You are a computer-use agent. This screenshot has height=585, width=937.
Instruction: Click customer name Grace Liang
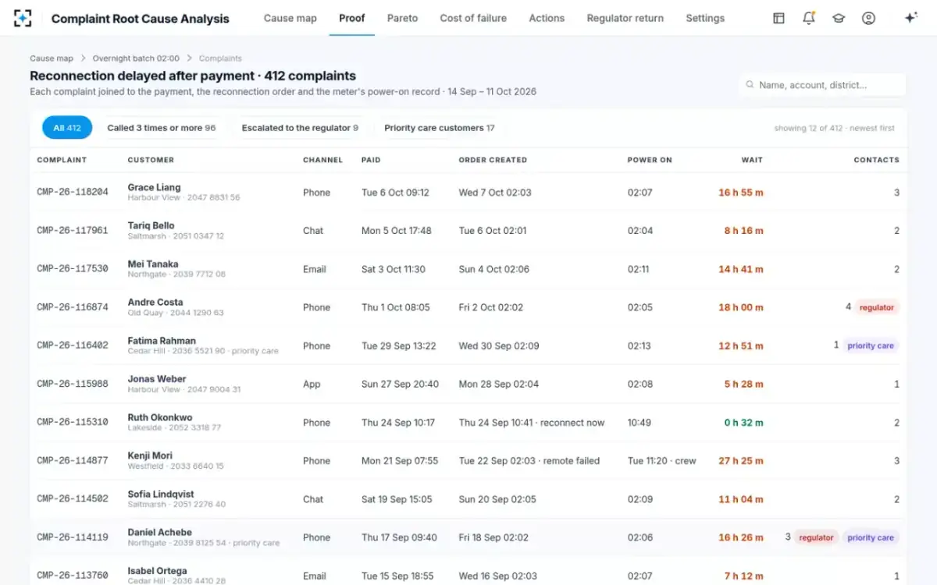coord(154,187)
